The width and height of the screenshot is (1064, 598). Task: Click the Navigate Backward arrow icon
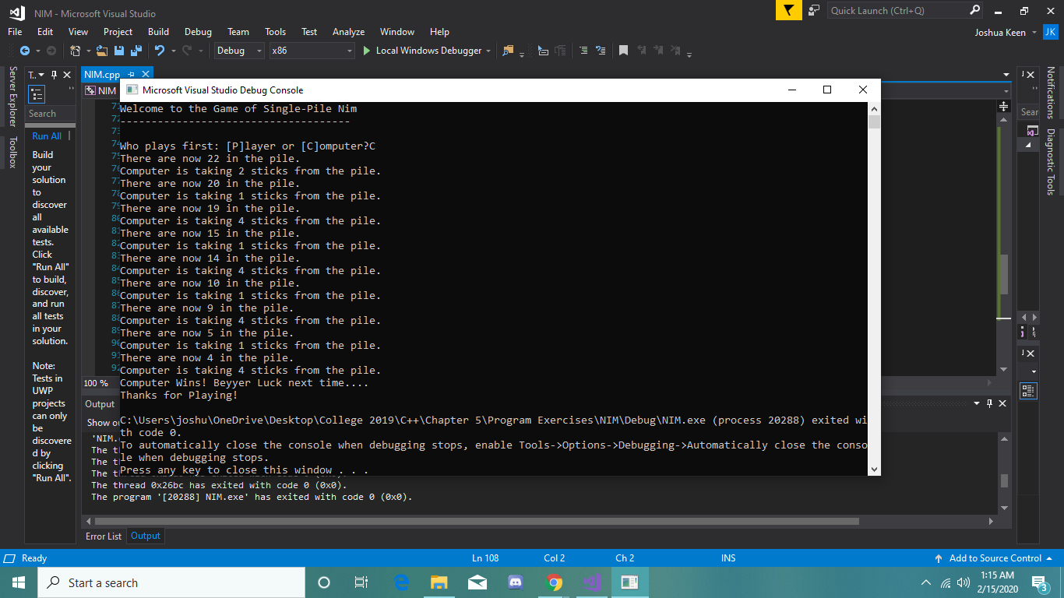pos(23,51)
